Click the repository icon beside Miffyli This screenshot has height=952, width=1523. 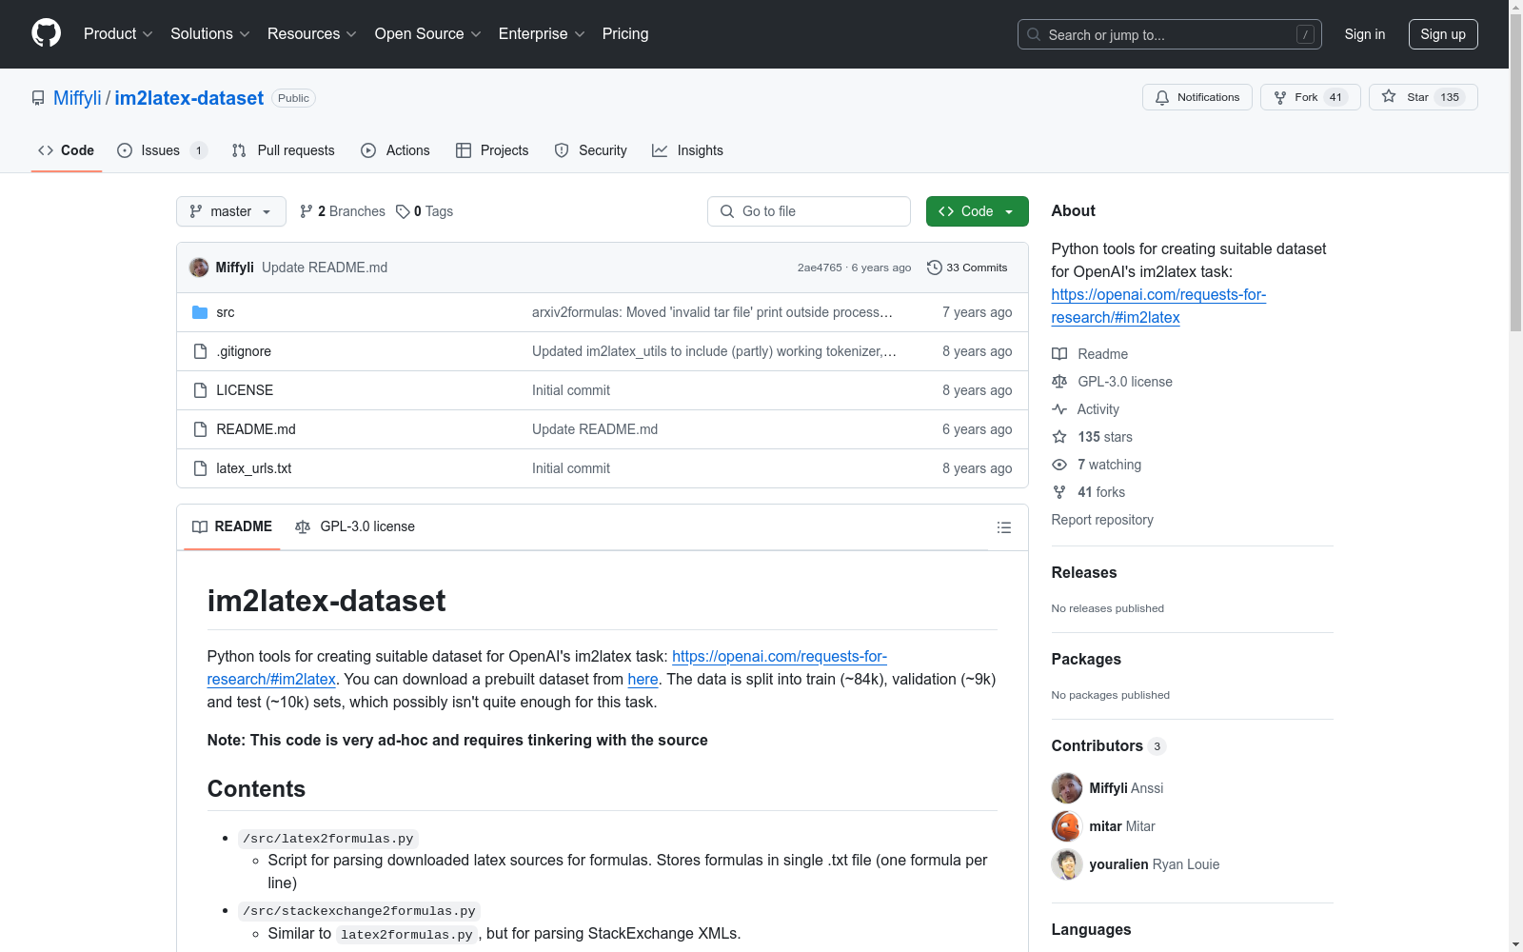click(x=38, y=98)
